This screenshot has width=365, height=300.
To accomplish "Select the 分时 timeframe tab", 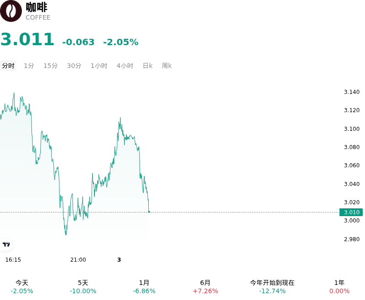I will click(8, 66).
